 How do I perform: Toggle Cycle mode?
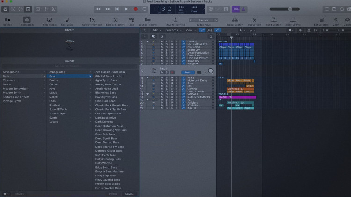(x=144, y=9)
